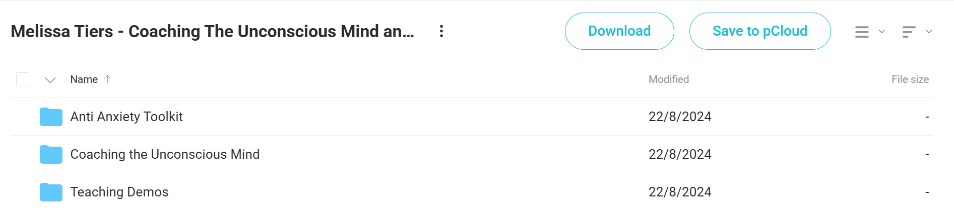Click the Download button

point(619,31)
